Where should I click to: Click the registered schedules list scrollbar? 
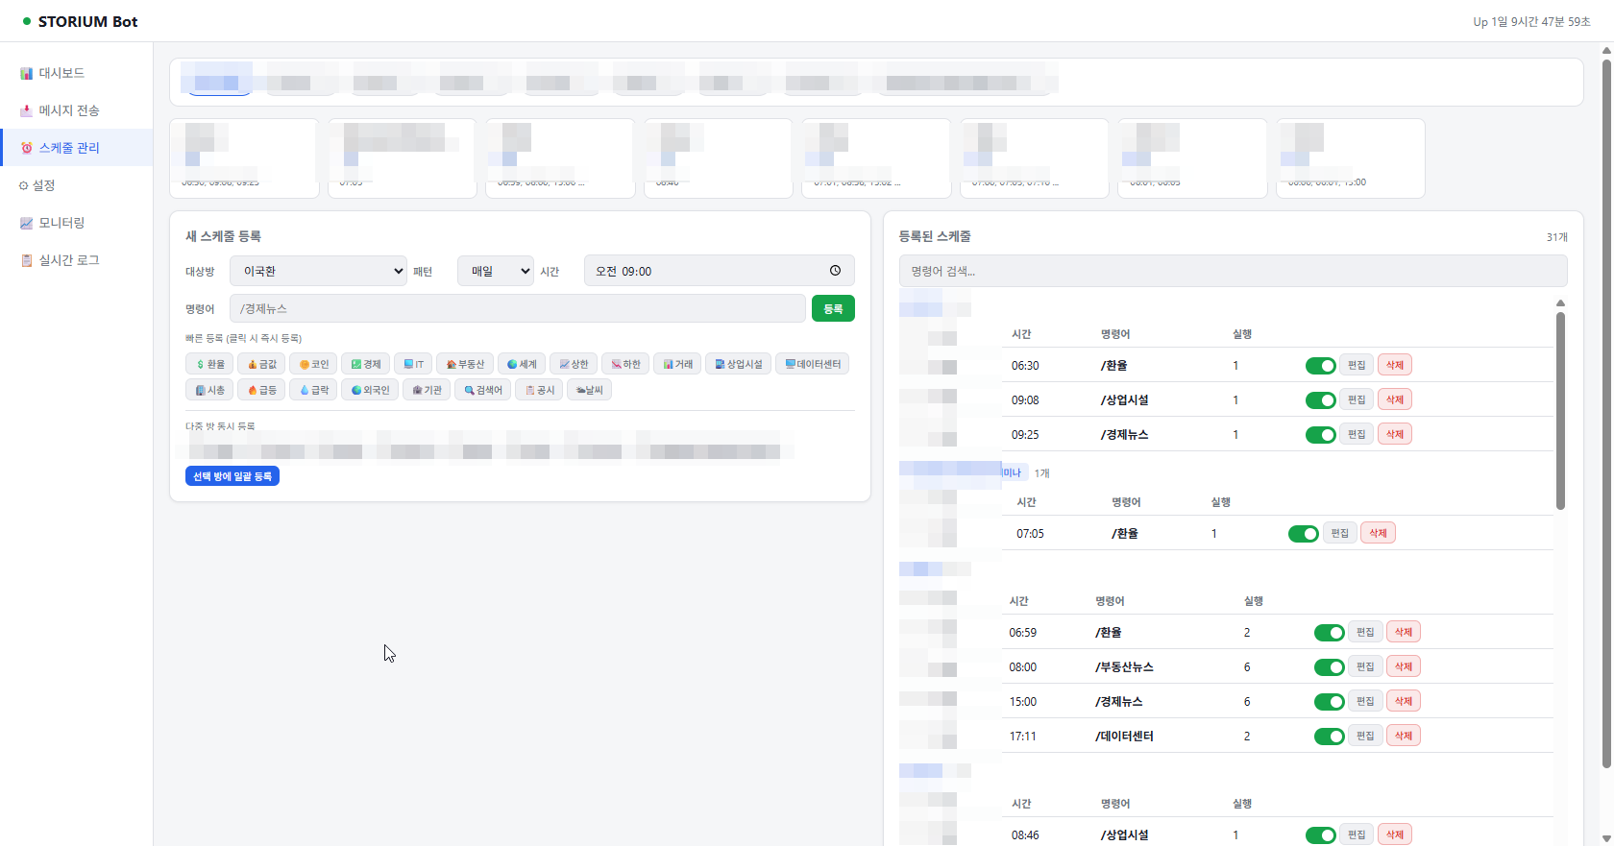pyautogui.click(x=1560, y=413)
